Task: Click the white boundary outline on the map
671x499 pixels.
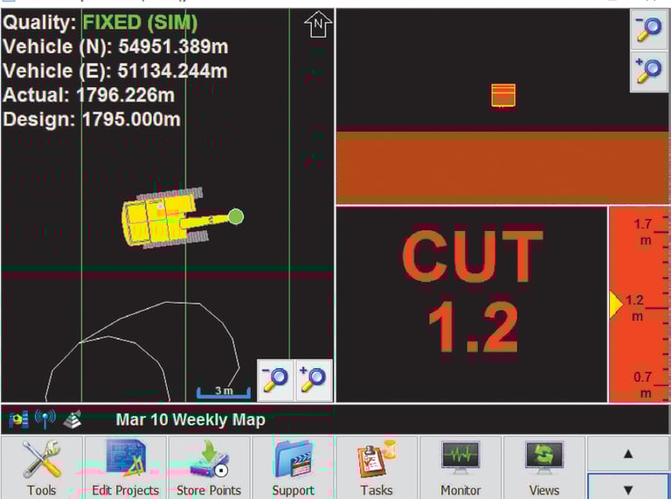Action: click(143, 351)
